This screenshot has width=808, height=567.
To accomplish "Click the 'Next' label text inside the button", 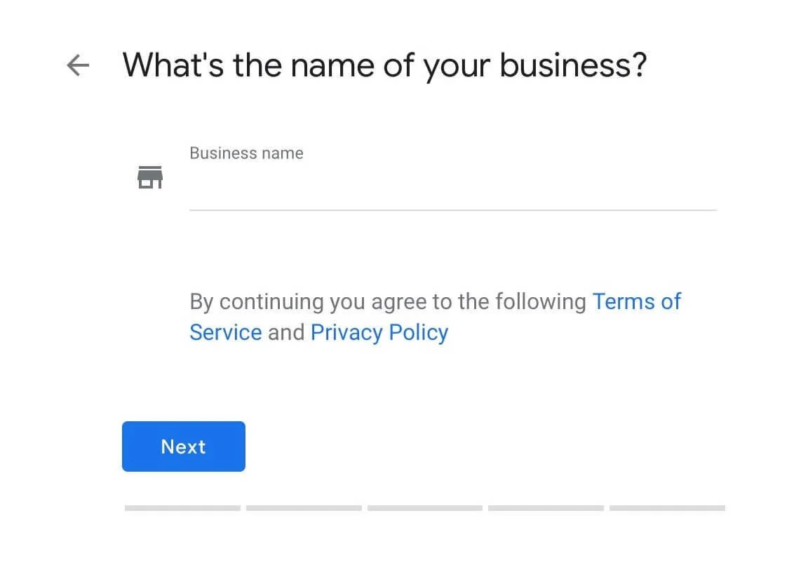I will (183, 447).
